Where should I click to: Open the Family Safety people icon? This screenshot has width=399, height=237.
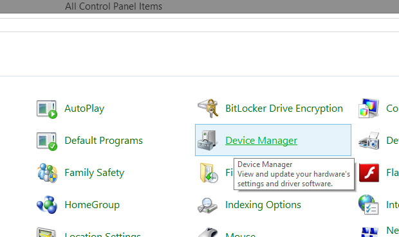coord(47,173)
